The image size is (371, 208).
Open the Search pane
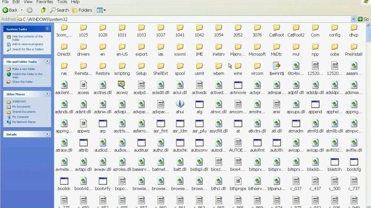(59, 10)
